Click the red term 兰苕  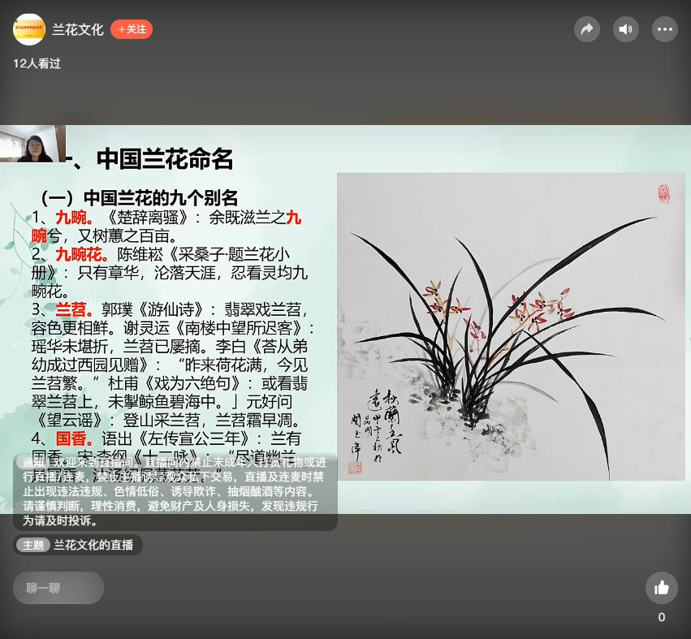coord(74,310)
